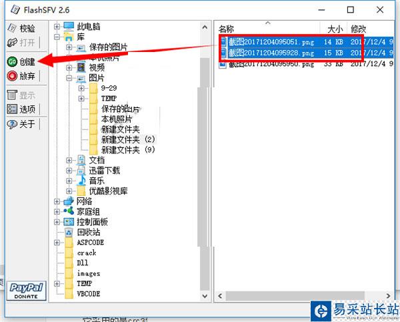
Task: Expand the 家庭组 tree node
Action: point(57,212)
